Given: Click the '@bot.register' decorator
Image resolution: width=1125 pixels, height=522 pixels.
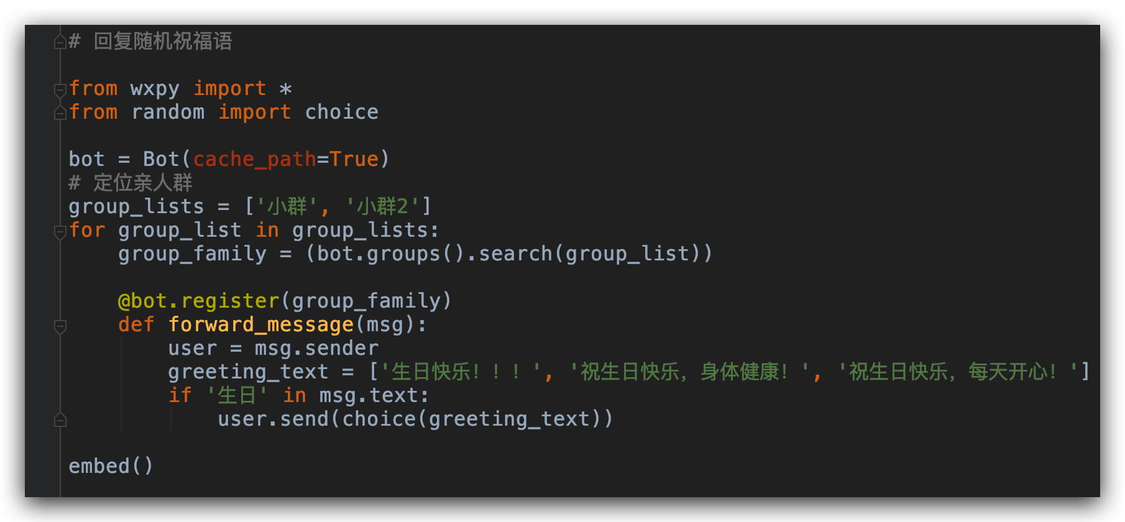Looking at the screenshot, I should point(199,301).
